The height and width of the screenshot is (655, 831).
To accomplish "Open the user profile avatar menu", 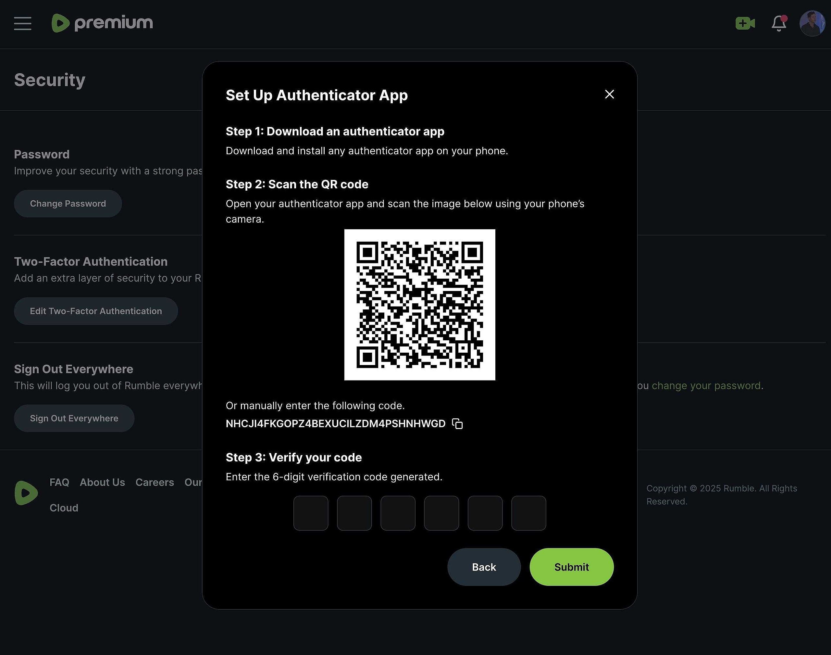I will [x=812, y=23].
